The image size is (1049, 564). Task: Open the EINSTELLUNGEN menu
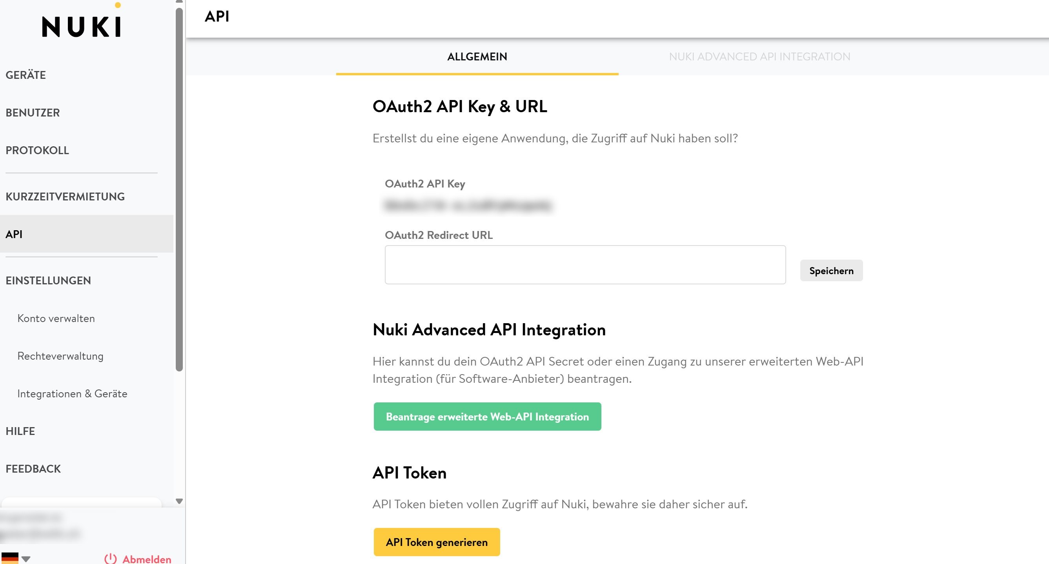pos(48,280)
